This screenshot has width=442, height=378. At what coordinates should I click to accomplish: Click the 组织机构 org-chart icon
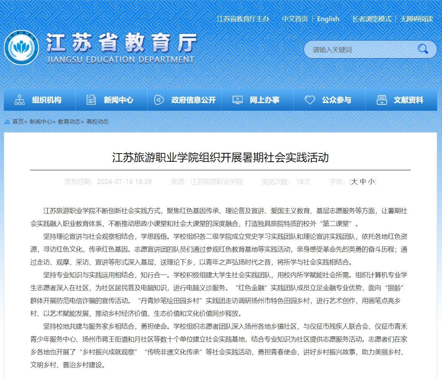click(x=19, y=100)
